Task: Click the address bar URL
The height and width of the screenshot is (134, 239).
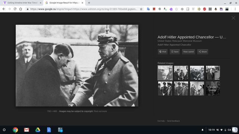Action: 84,9
